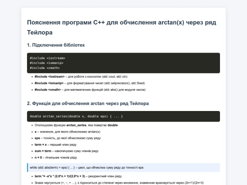Click code line '#include <cmath>' in block
Viewport: 247px width, 185px height.
(45, 68)
